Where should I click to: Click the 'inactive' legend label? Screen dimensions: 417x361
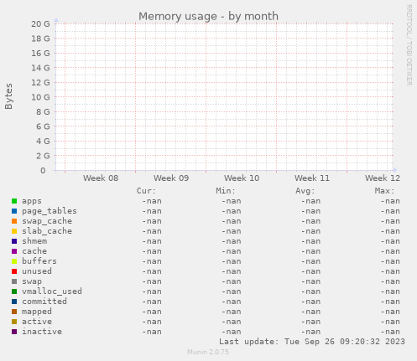pos(42,332)
